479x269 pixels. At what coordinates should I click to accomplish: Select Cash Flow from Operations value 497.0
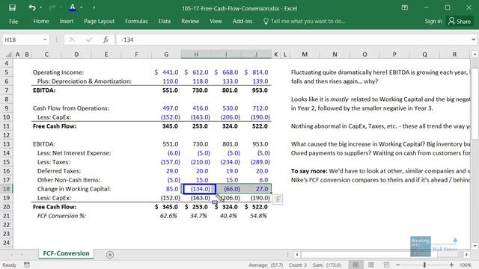[166, 108]
